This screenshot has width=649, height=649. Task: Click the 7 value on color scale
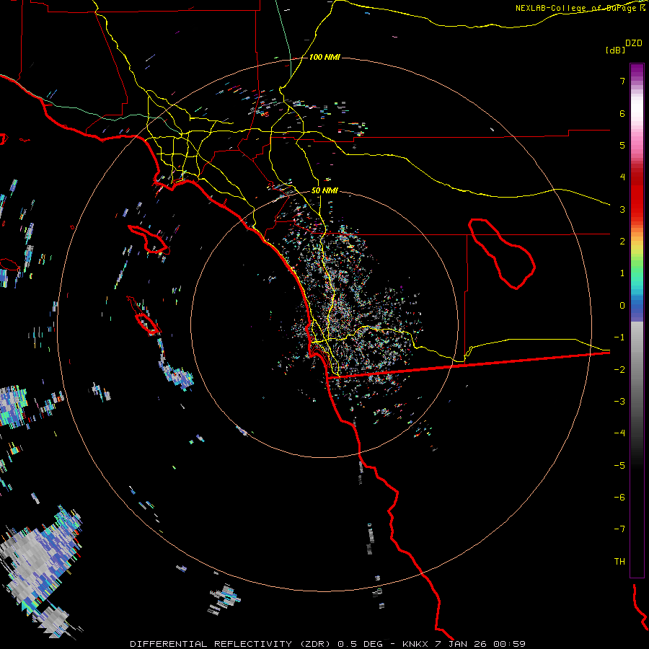pos(622,81)
